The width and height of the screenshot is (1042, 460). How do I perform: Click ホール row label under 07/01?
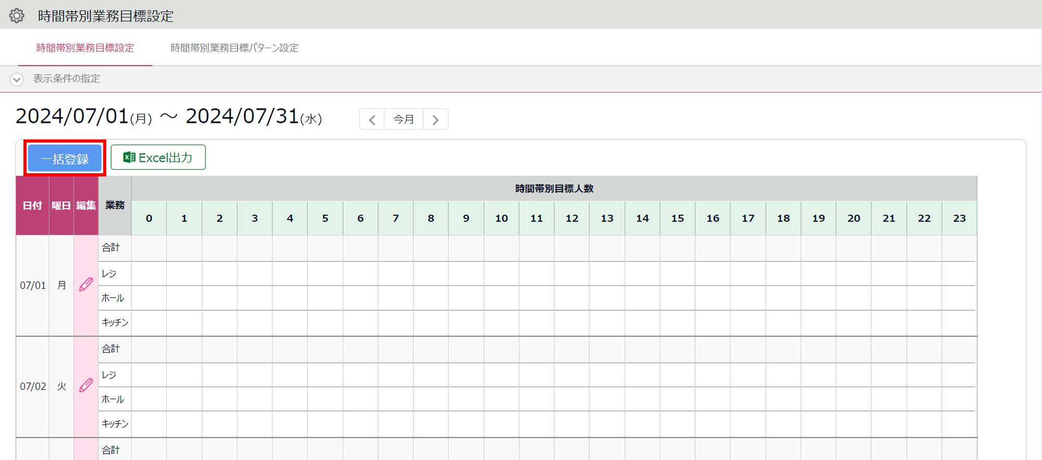pos(113,298)
